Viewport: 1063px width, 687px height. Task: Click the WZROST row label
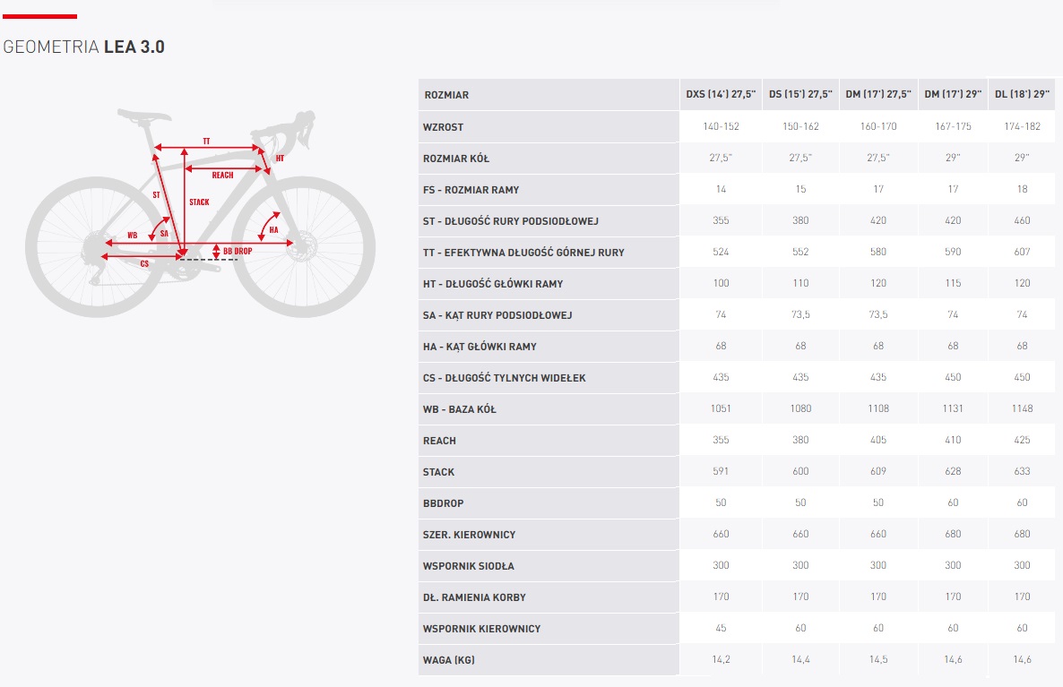(443, 126)
